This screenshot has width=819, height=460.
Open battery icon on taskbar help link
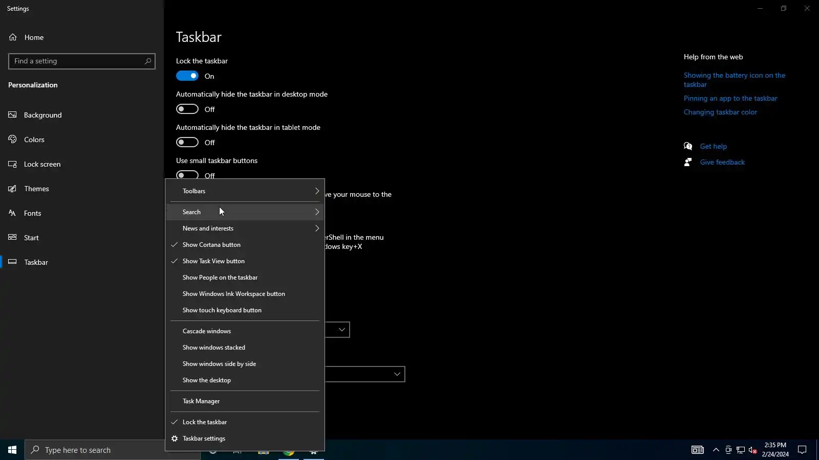(x=735, y=80)
